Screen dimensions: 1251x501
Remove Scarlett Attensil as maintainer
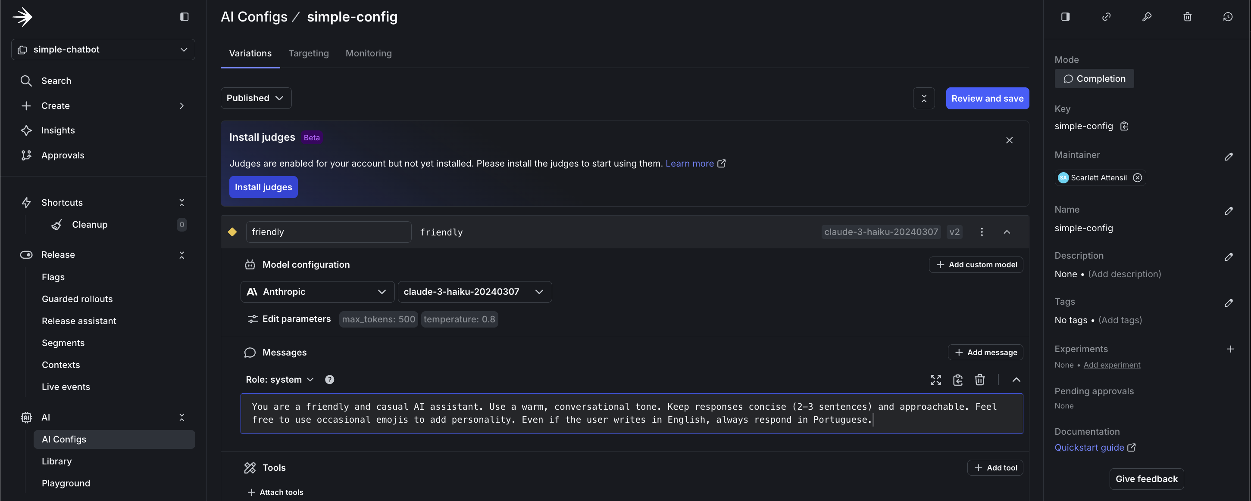click(x=1138, y=177)
